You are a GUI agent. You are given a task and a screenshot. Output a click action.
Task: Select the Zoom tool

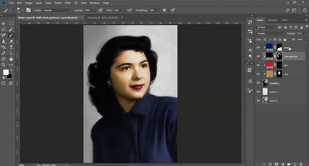(3, 65)
